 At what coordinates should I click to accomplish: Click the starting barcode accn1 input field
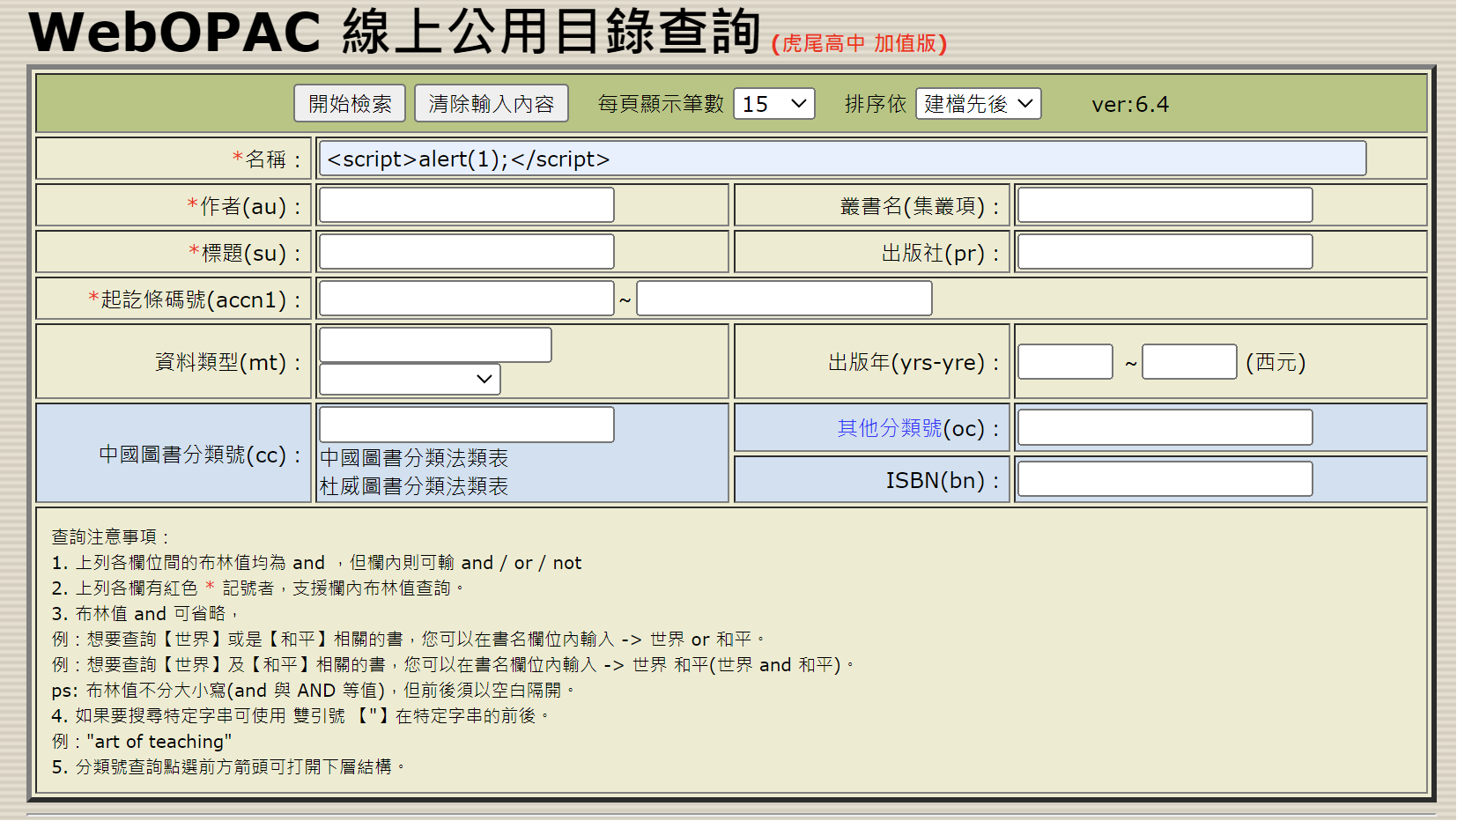coord(467,299)
